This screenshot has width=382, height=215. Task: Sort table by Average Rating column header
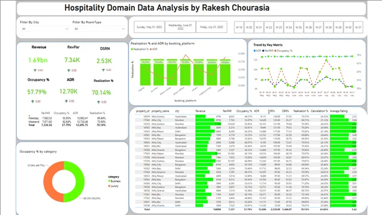[338, 111]
